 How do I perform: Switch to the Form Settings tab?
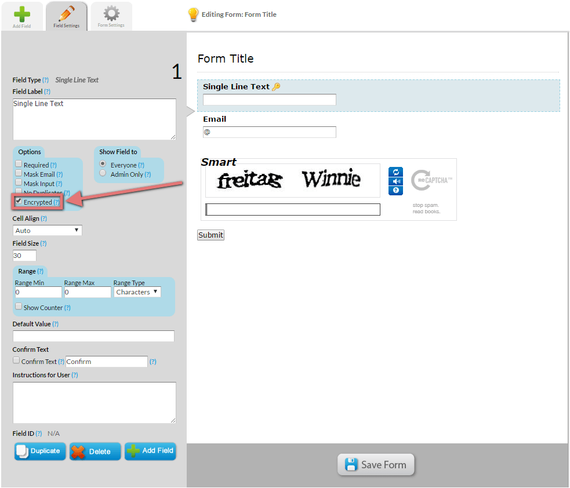pos(111,16)
